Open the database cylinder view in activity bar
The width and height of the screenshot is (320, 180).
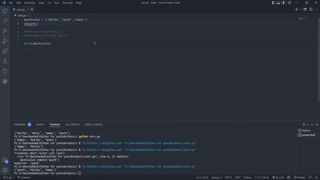[5, 71]
